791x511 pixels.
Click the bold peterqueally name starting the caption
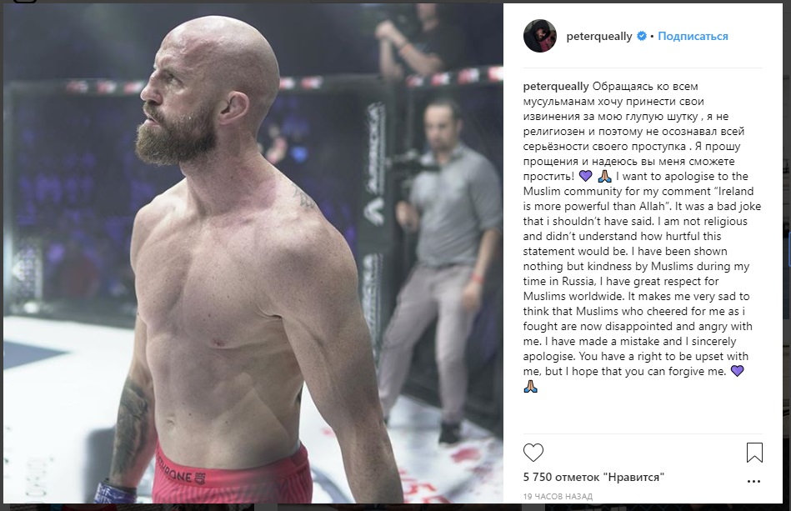[556, 86]
